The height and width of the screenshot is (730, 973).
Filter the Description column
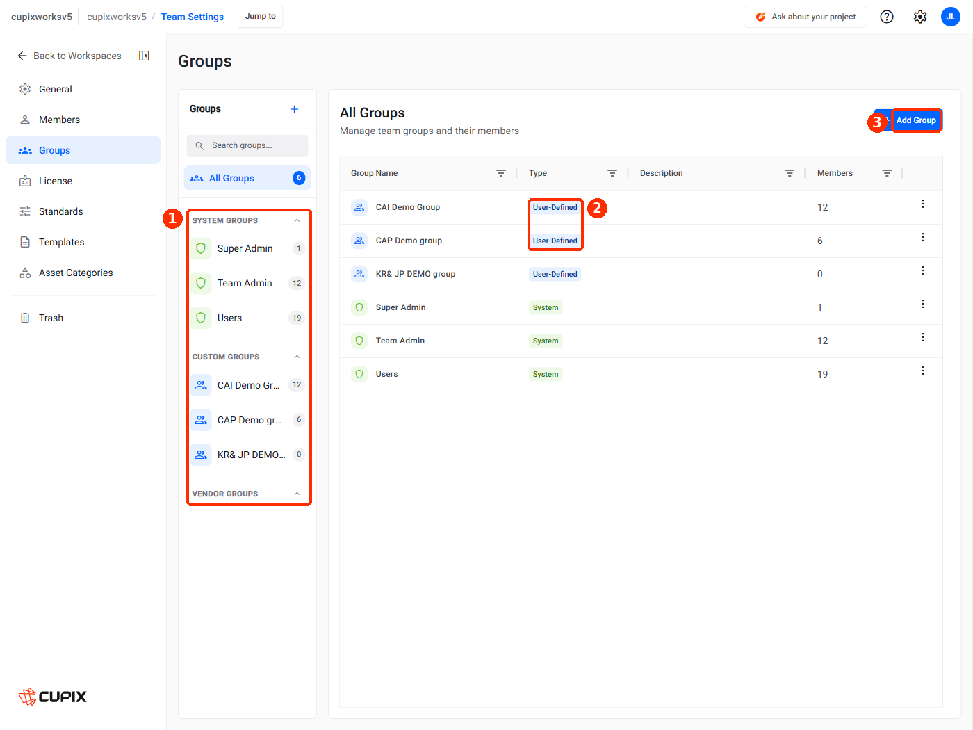click(790, 173)
